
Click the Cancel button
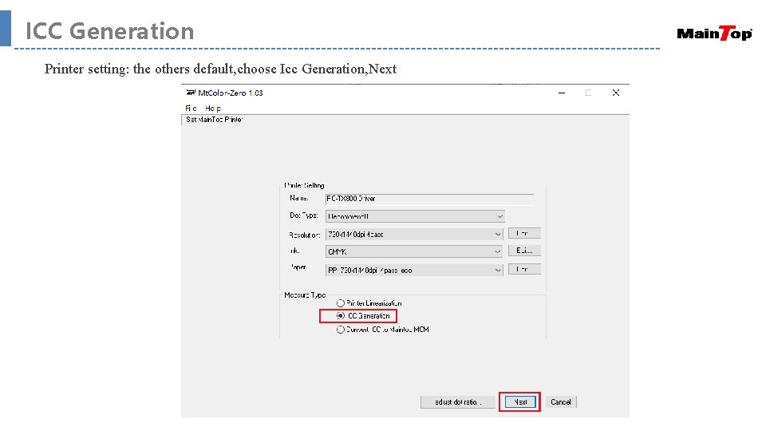(561, 402)
